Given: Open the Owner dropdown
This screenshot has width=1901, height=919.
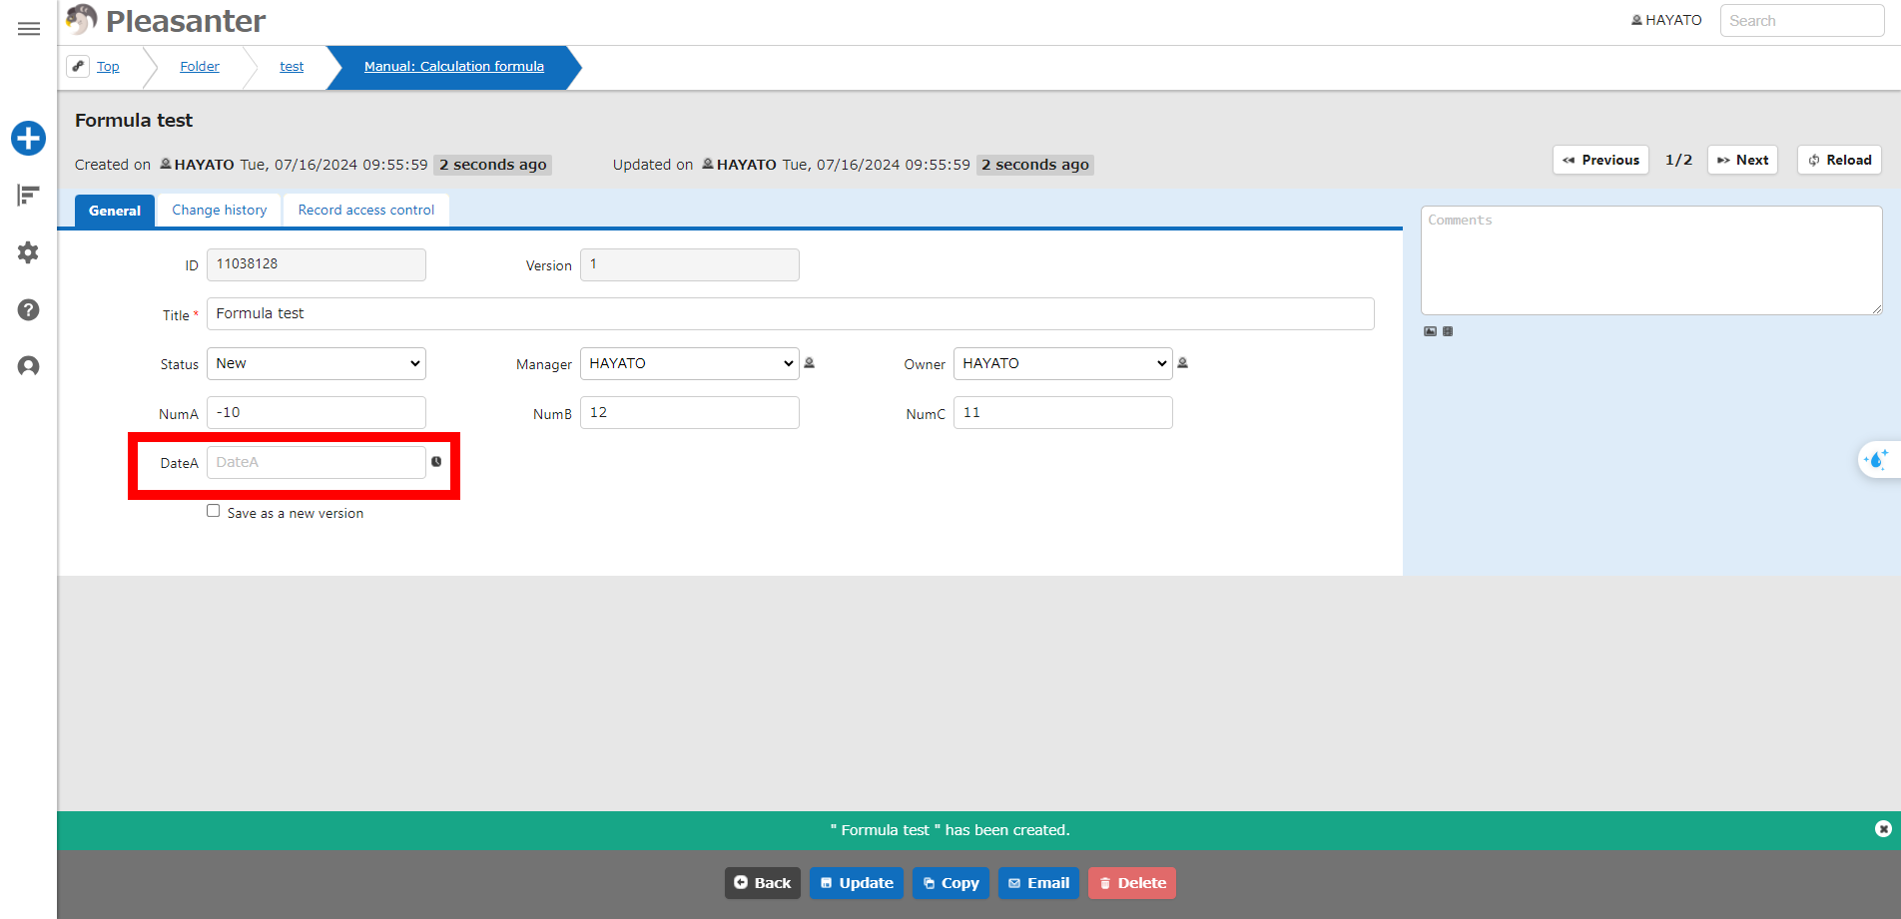Looking at the screenshot, I should [1063, 363].
